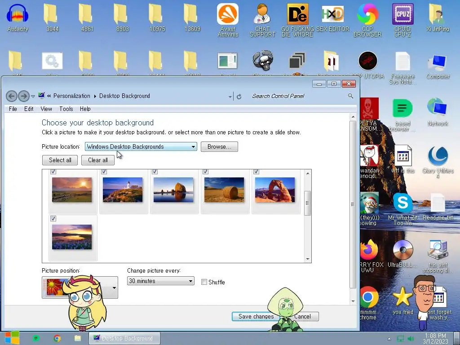Click the Clear all button

click(97, 160)
